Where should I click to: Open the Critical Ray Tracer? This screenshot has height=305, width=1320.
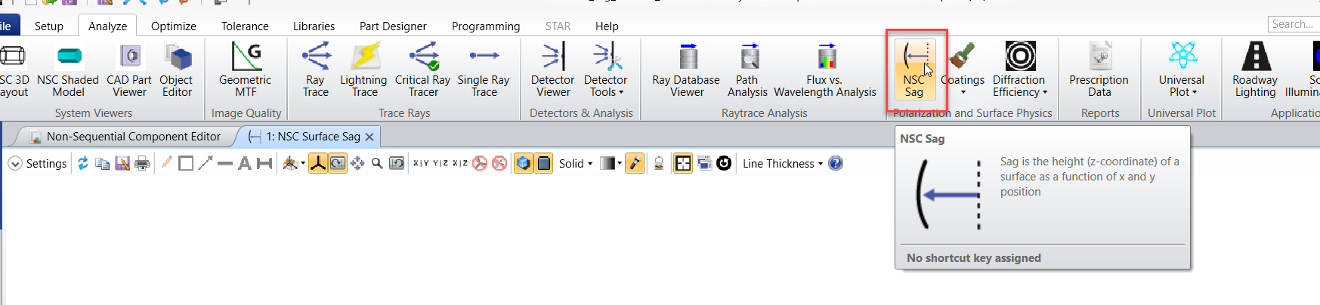point(423,70)
